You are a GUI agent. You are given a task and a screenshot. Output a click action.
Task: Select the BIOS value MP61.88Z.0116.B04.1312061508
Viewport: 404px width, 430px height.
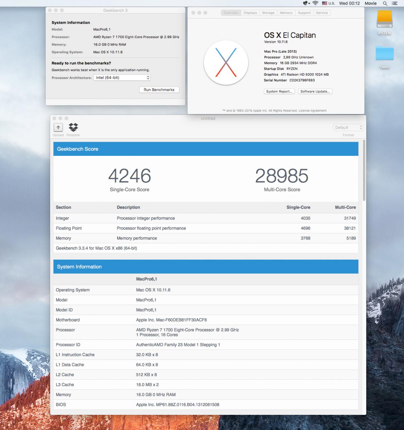point(188,405)
